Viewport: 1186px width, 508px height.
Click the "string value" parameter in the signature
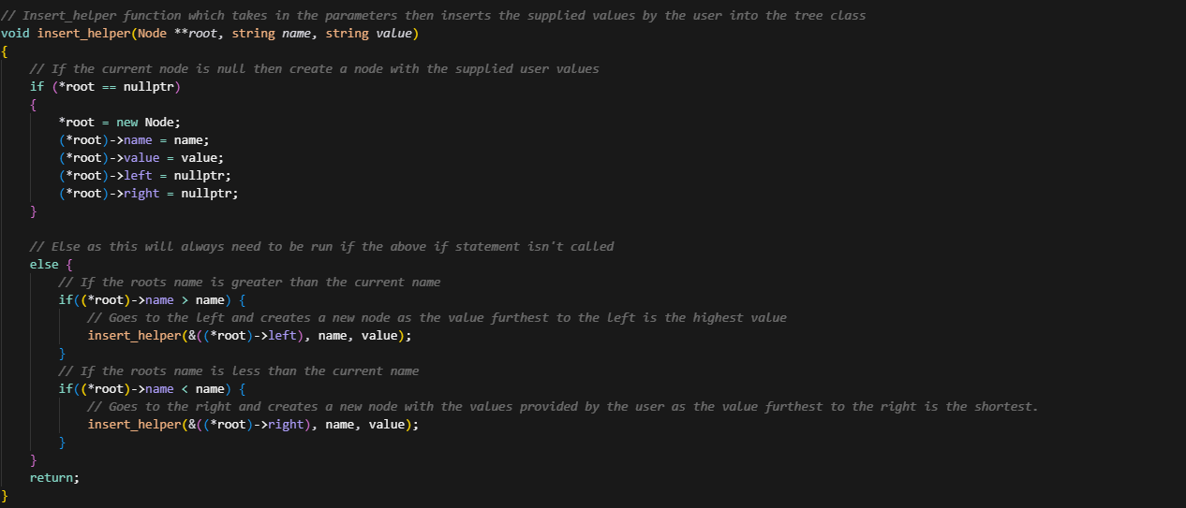(x=372, y=35)
